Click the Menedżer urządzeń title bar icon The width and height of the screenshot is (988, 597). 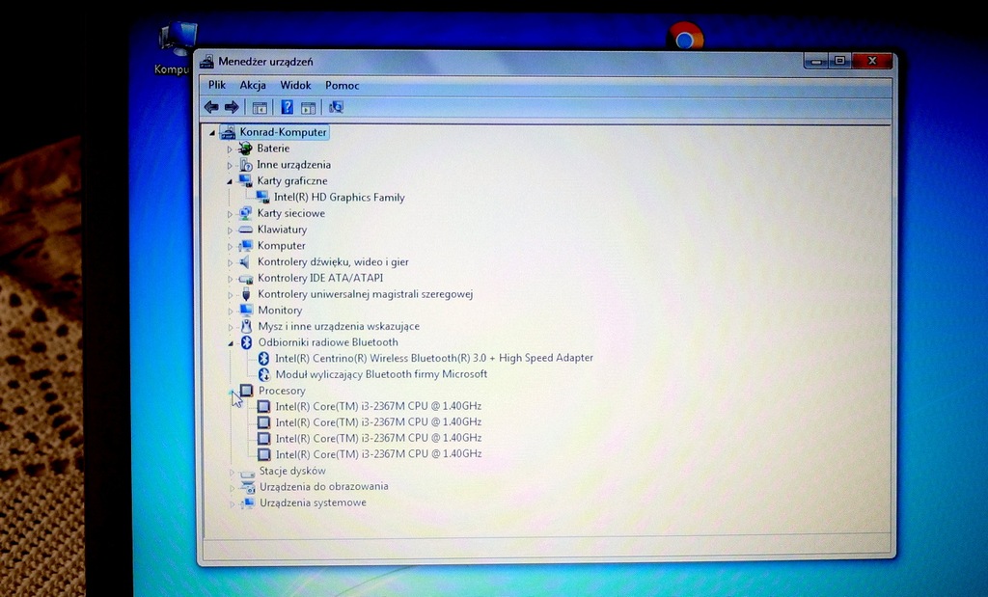[x=206, y=62]
